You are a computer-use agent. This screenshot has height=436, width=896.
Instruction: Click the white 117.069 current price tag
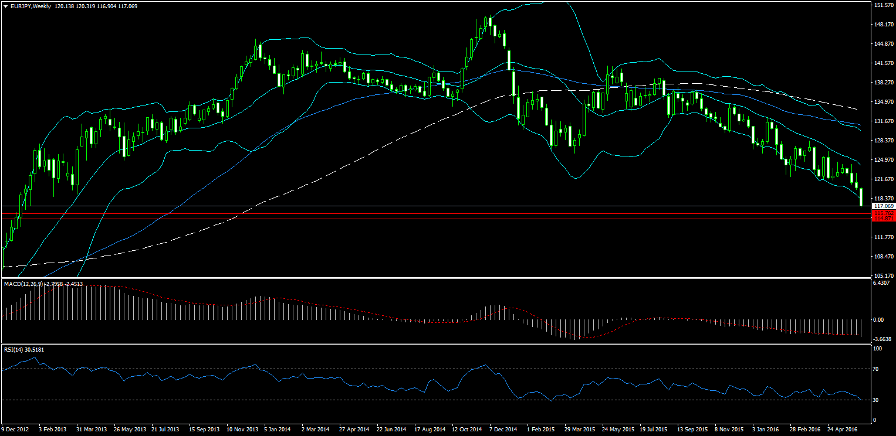coord(883,206)
